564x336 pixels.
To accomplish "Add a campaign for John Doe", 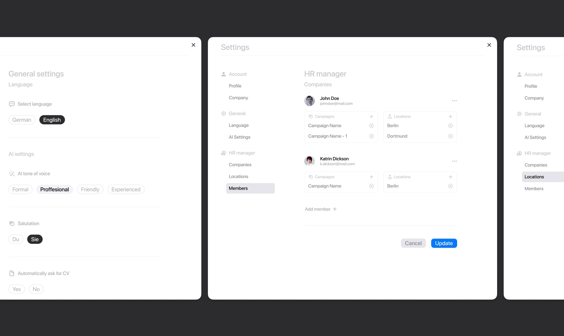I will pos(371,117).
